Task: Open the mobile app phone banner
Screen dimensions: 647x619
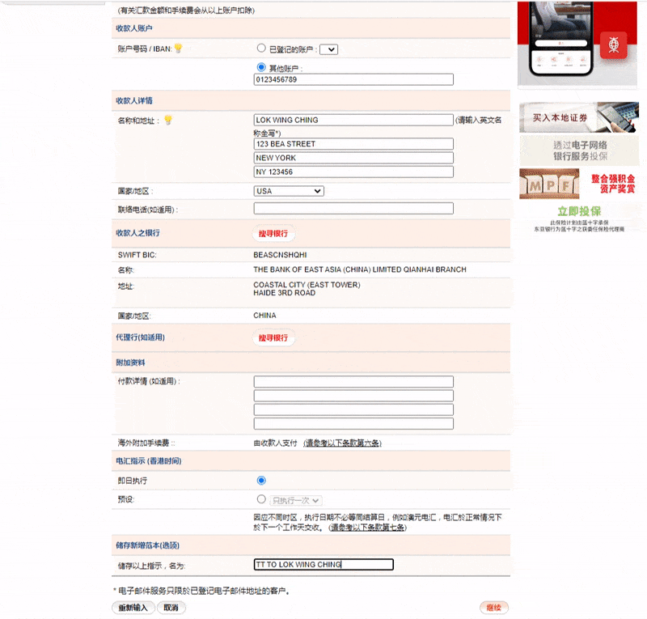Action: pos(577,44)
